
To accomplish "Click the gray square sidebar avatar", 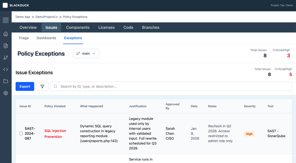I will pos(6,20).
